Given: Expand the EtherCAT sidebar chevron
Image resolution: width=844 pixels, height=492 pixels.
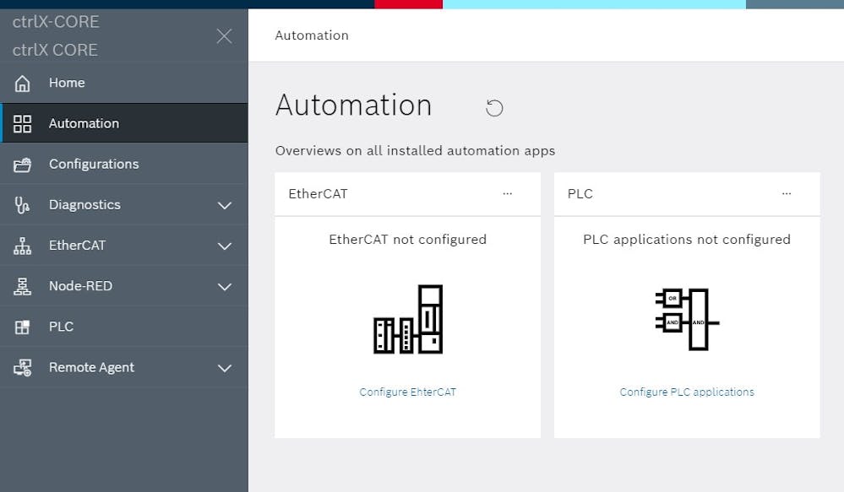Looking at the screenshot, I should coord(225,246).
